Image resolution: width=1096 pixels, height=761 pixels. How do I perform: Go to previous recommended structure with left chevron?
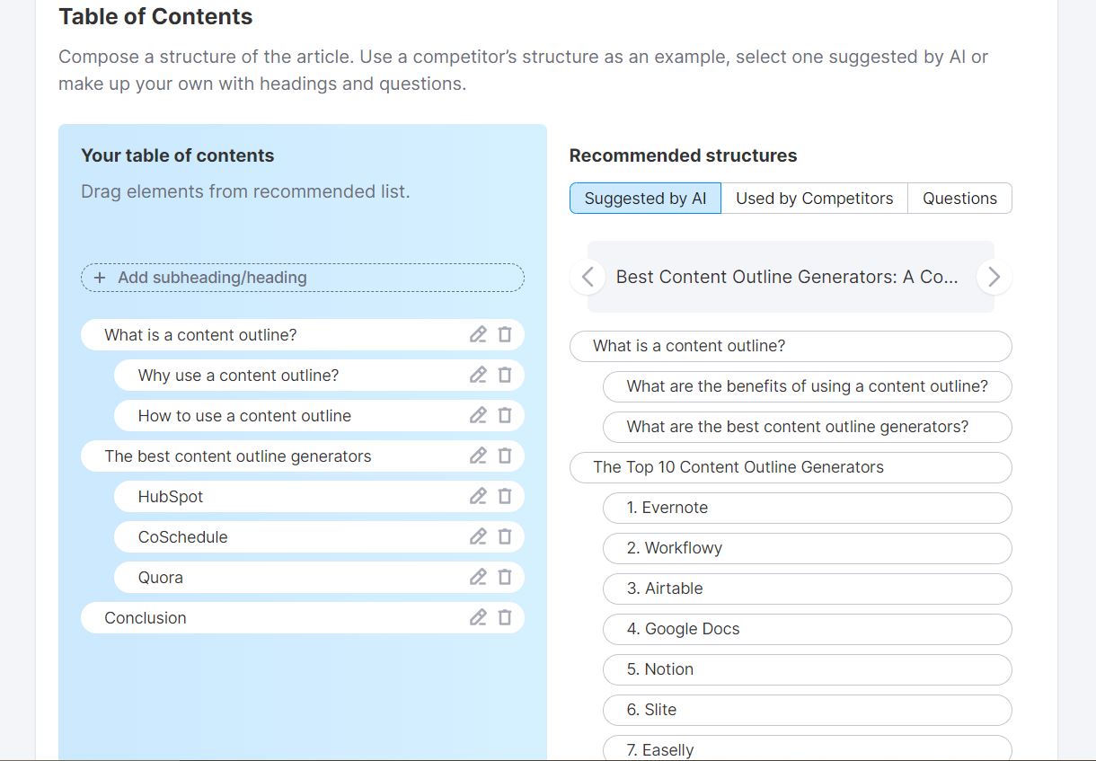coord(588,277)
